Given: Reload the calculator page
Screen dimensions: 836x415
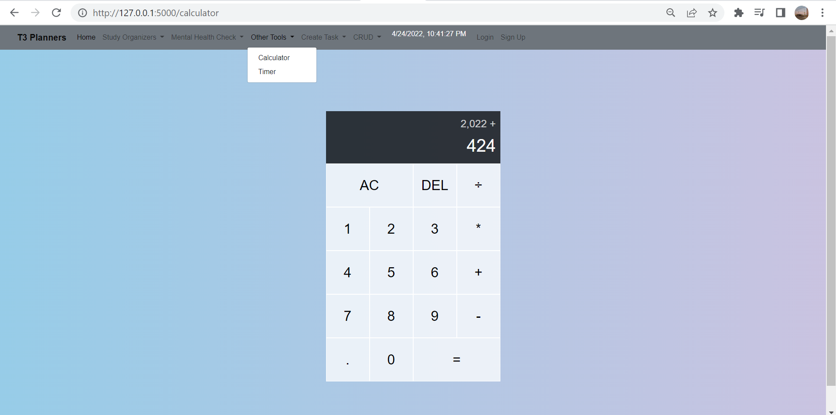Looking at the screenshot, I should tap(56, 13).
